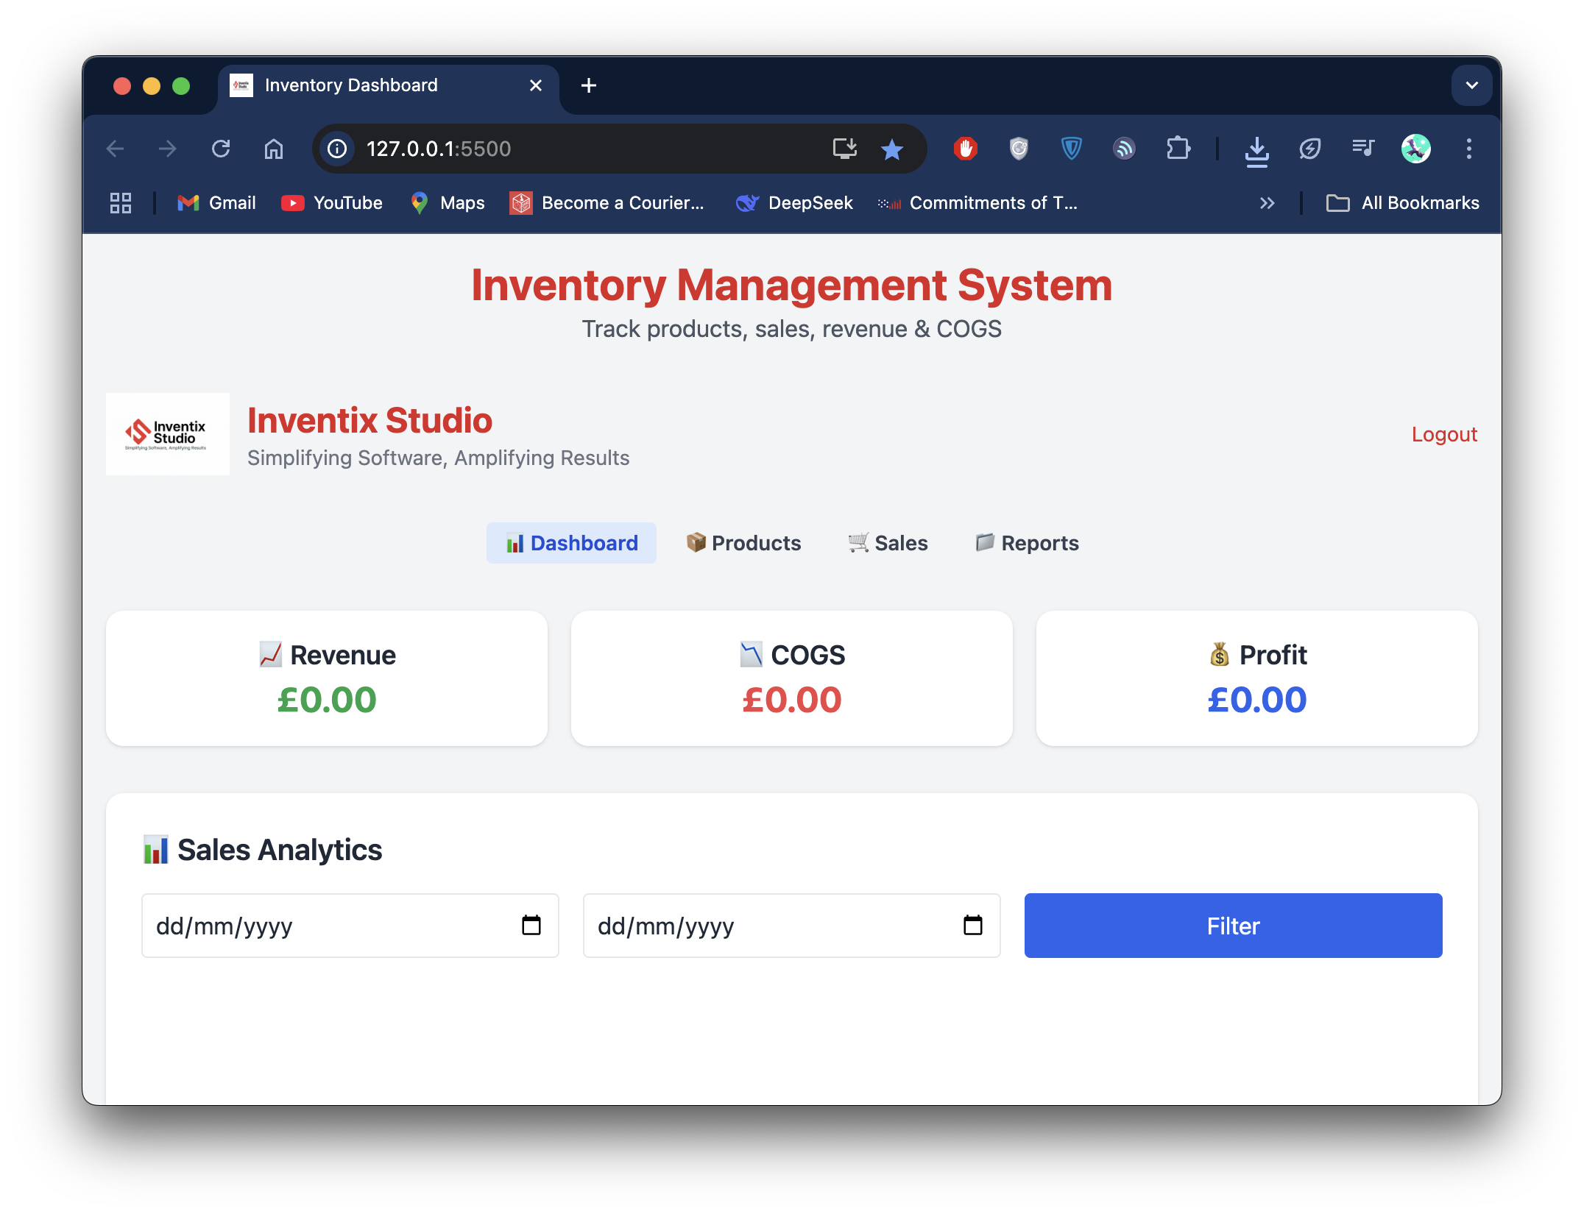Open the Gmail bookmark
Image resolution: width=1584 pixels, height=1214 pixels.
point(216,203)
